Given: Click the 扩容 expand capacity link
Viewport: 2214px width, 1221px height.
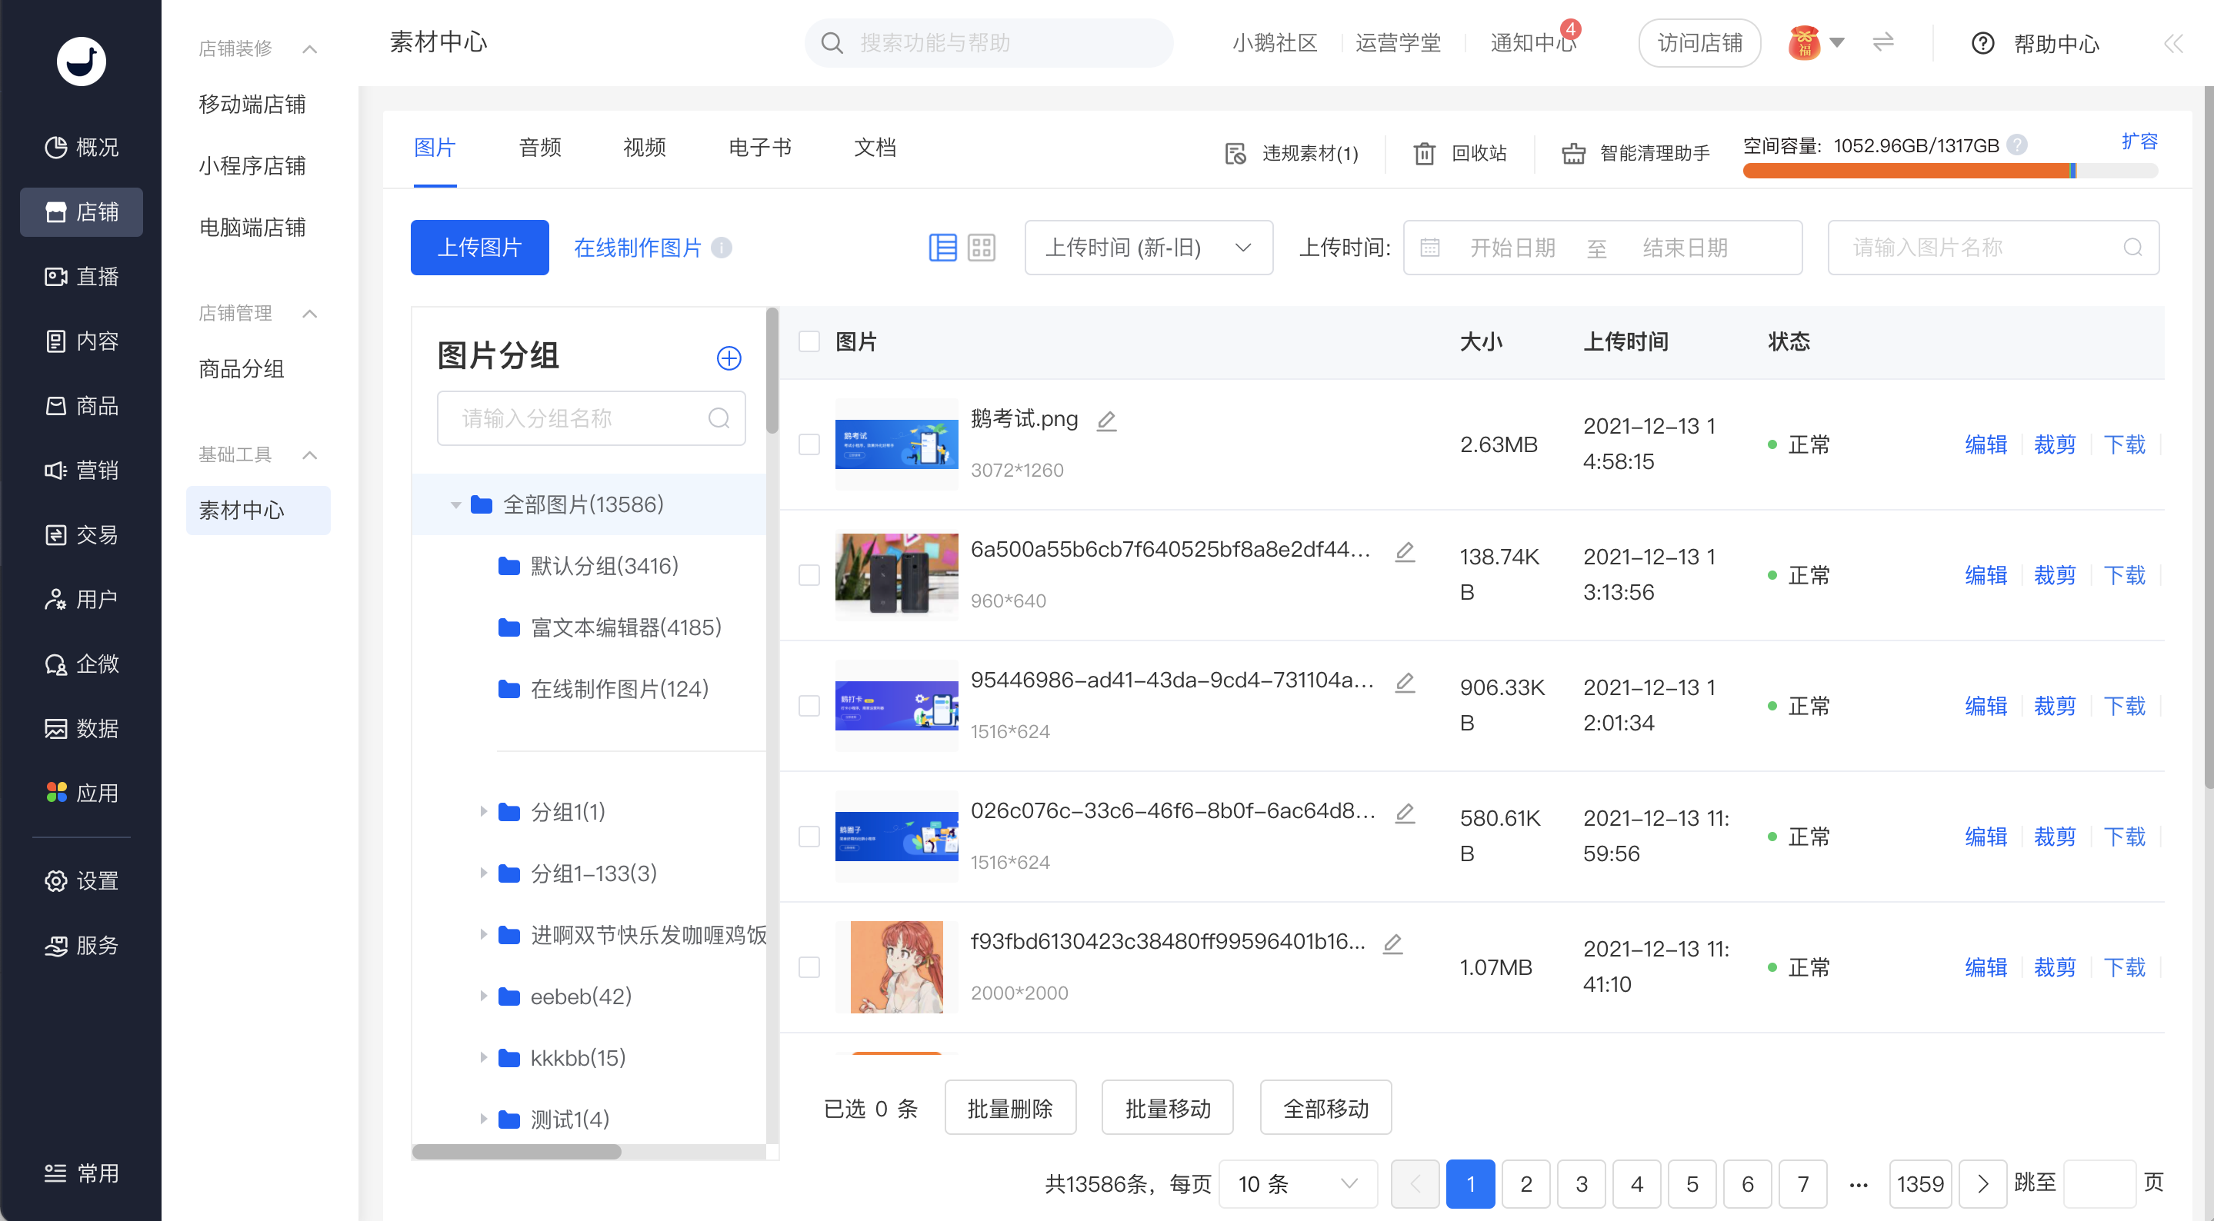Looking at the screenshot, I should [x=2139, y=141].
